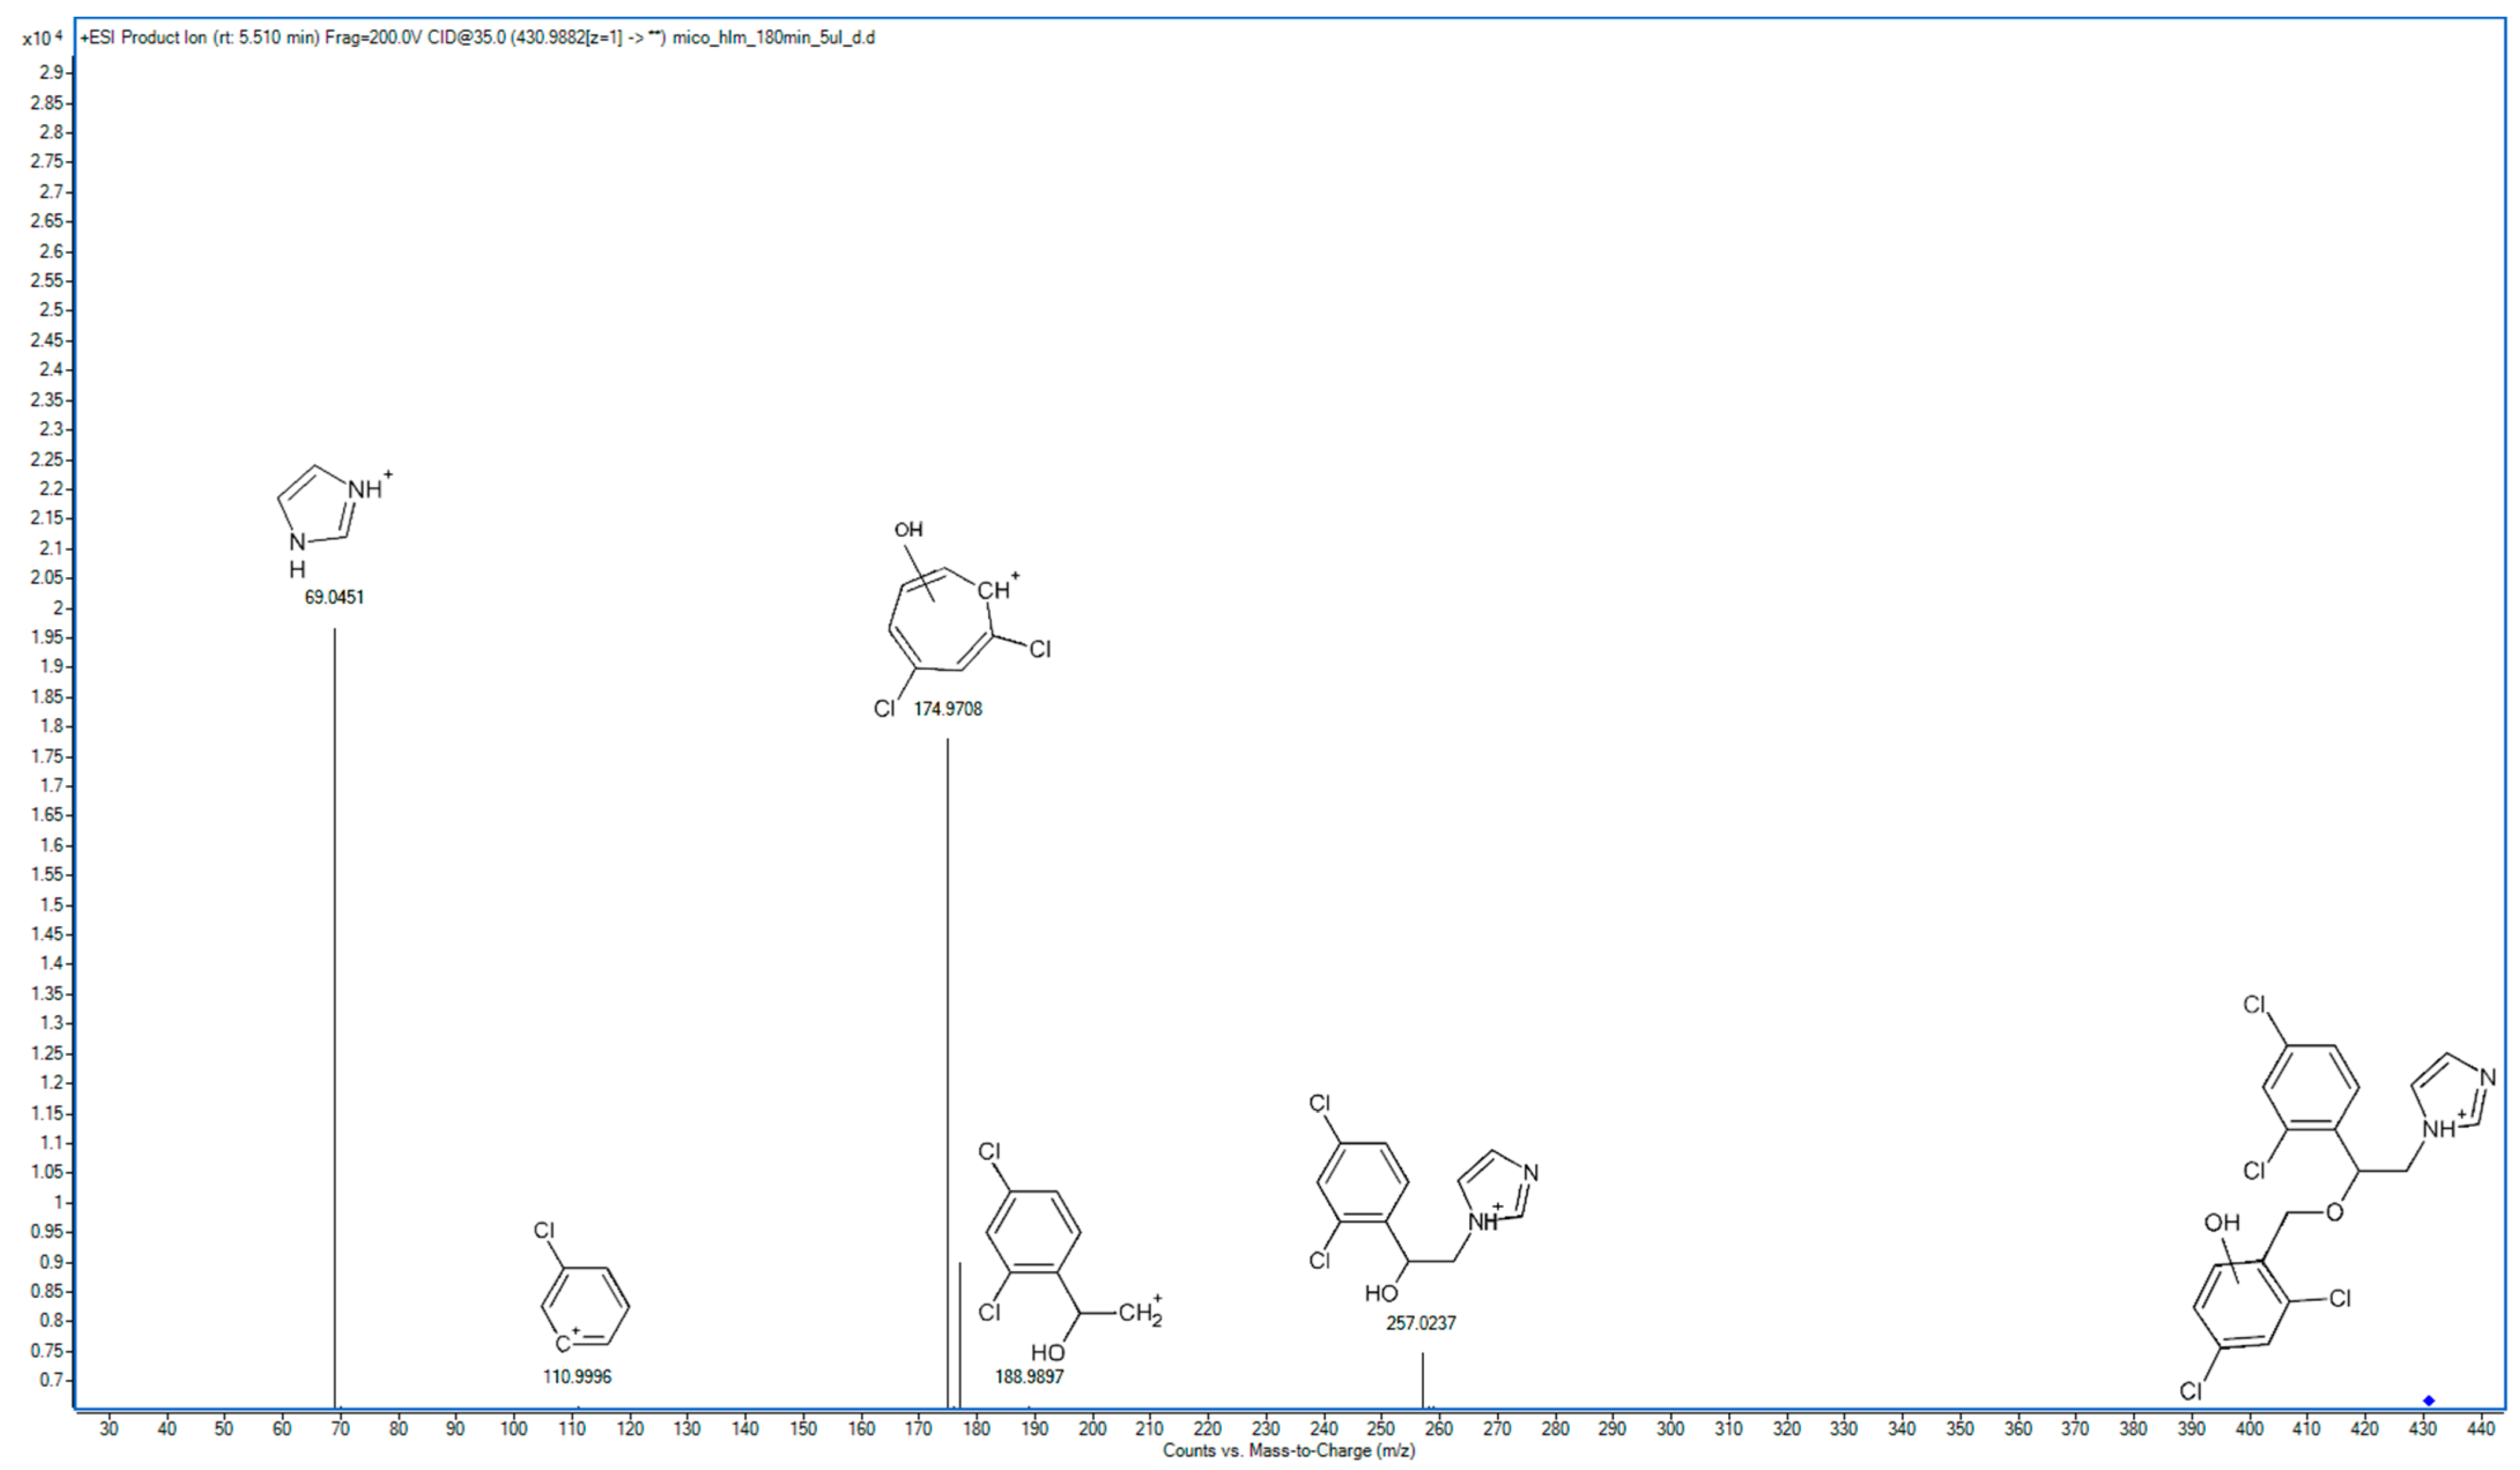The image size is (2520, 1470).
Task: Click the tall spectral peak line at m/z 175
Action: tap(948, 1072)
